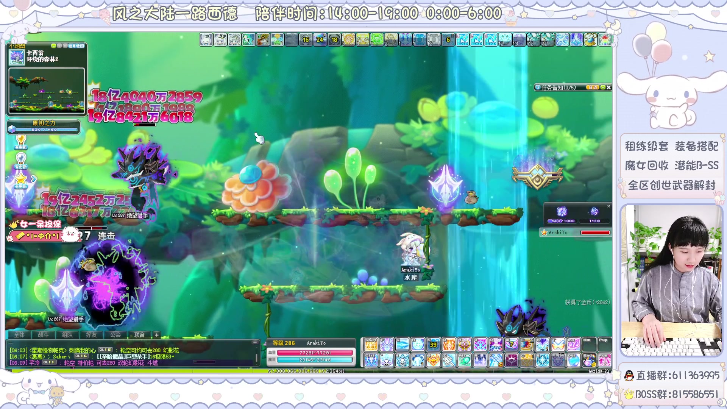Minimize the chat window using top-right button
Screen dimensions: 727x409
(x=255, y=342)
